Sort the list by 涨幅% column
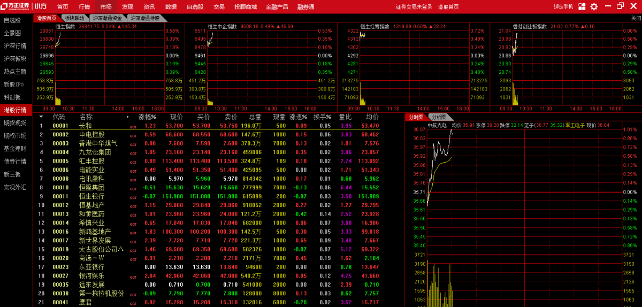The height and width of the screenshot is (307, 642). pyautogui.click(x=147, y=117)
